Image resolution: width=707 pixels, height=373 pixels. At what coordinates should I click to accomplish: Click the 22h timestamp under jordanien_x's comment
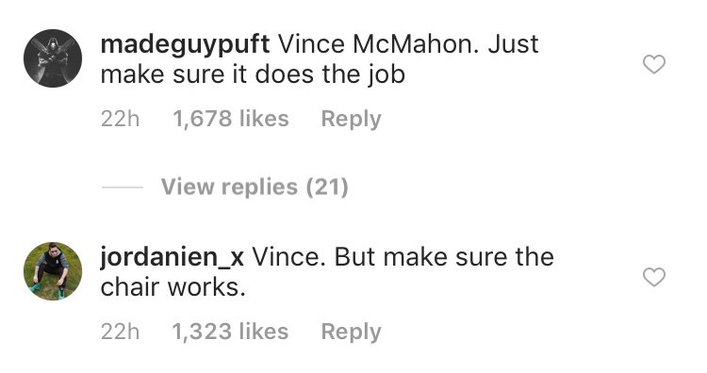(x=120, y=332)
